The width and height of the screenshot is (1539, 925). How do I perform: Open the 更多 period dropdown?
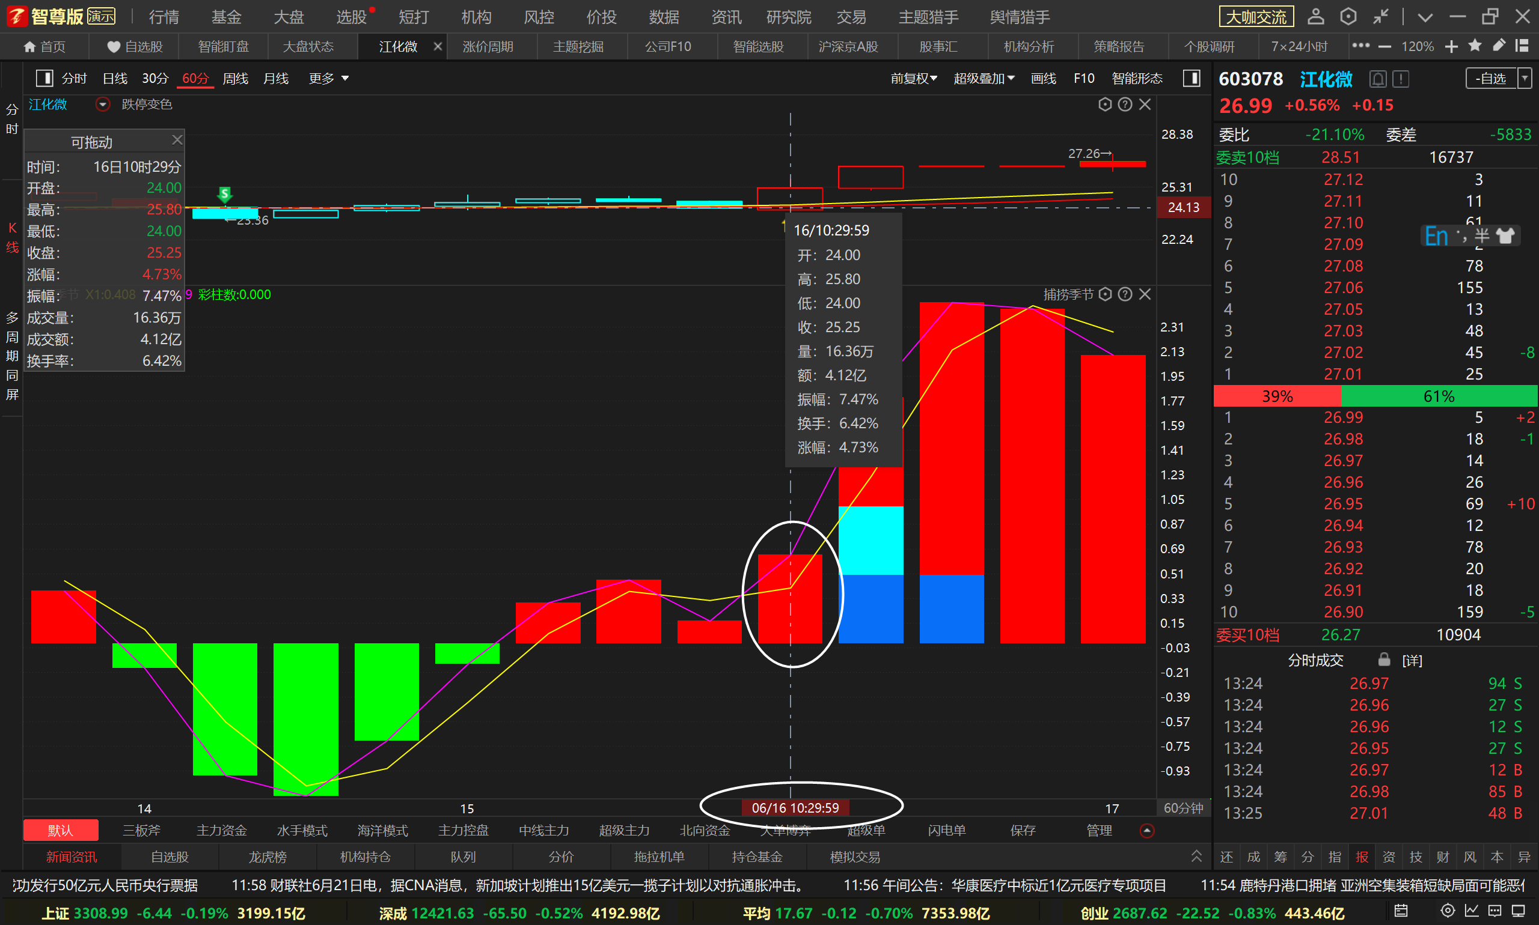point(329,79)
